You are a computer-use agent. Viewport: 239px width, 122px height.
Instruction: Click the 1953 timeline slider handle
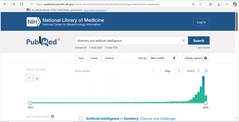tap(30, 103)
